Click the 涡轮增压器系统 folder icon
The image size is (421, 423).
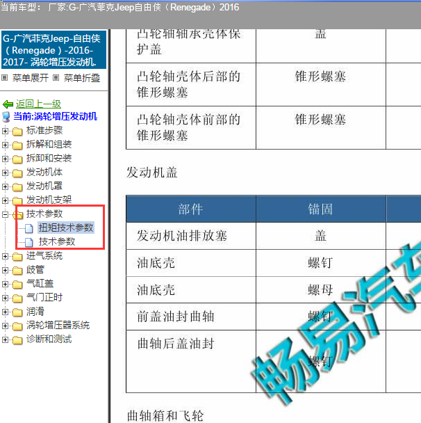tap(17, 326)
